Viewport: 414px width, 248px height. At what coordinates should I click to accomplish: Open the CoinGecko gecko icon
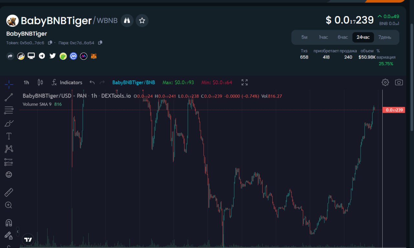(x=63, y=56)
